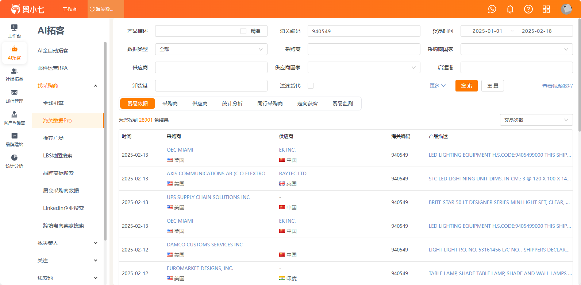Image resolution: width=581 pixels, height=285 pixels.
Task: Open the help question mark icon
Action: click(528, 9)
